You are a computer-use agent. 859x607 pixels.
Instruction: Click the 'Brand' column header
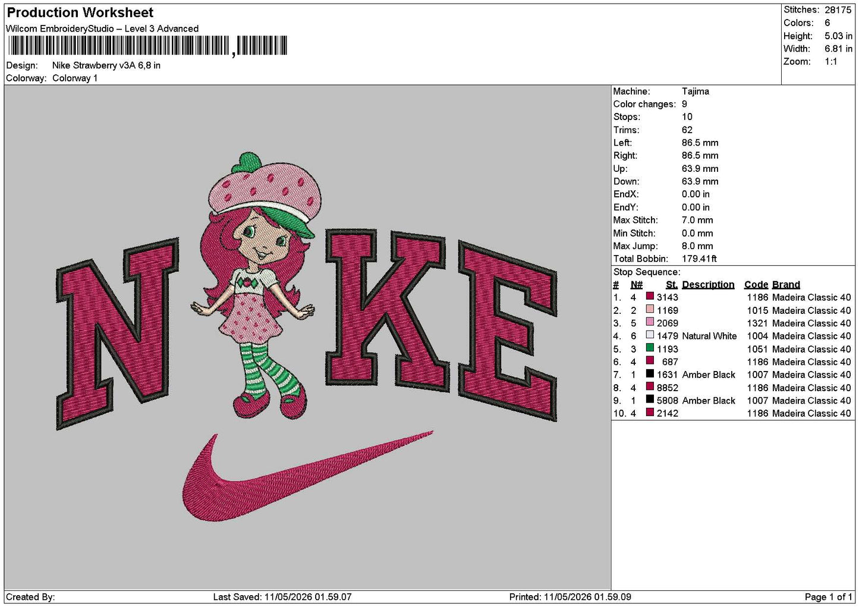coord(786,285)
